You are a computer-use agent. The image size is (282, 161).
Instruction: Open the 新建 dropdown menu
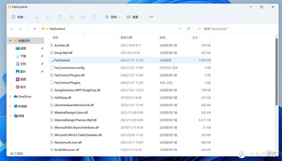click(x=19, y=17)
